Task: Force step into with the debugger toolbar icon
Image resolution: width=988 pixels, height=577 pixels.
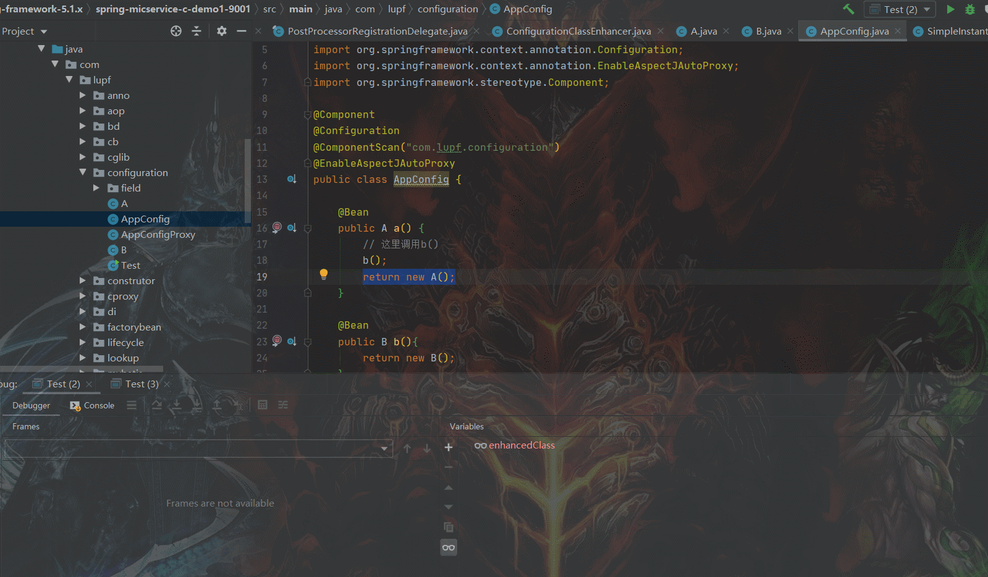Action: (x=196, y=405)
